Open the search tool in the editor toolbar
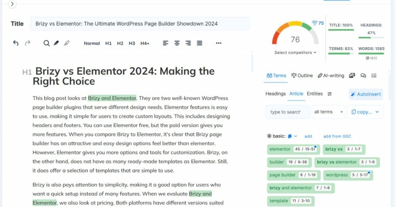Screen dimensions: 396x207 (x=46, y=43)
